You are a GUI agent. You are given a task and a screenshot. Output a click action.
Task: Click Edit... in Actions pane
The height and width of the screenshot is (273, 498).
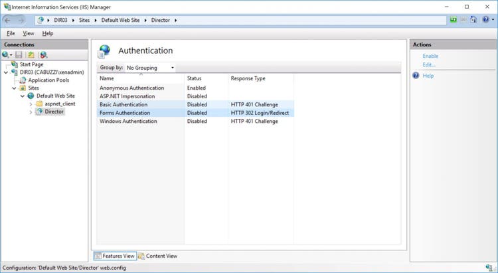click(429, 65)
